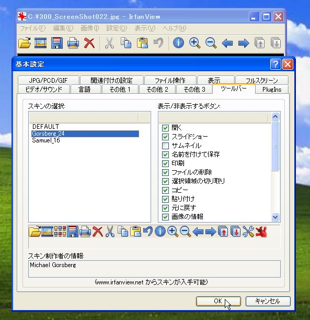The width and height of the screenshot is (310, 320).
Task: Open the 画像 menu
Action: pyautogui.click(x=89, y=28)
